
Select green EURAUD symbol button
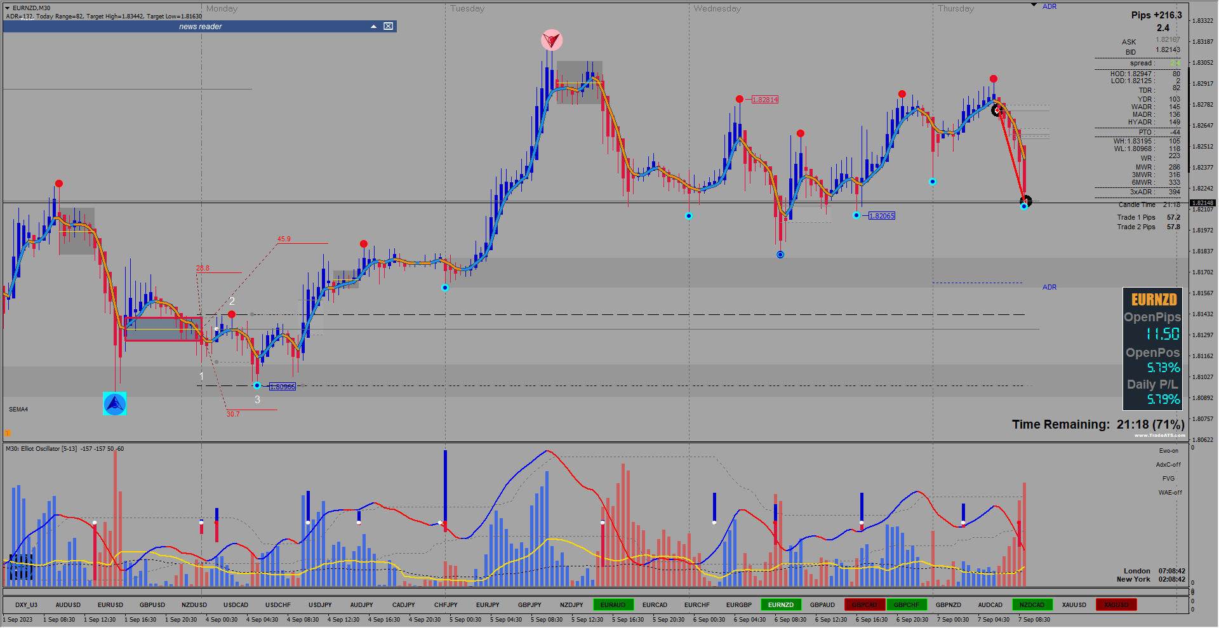613,605
